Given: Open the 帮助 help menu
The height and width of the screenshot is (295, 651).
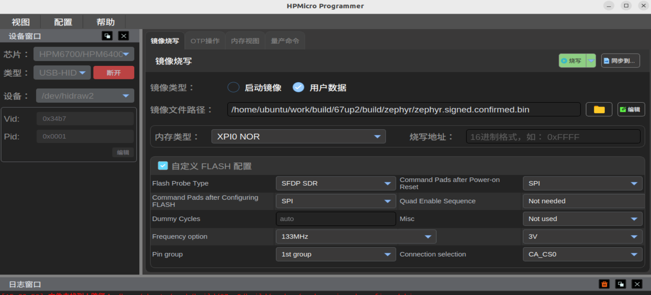Looking at the screenshot, I should pos(106,22).
